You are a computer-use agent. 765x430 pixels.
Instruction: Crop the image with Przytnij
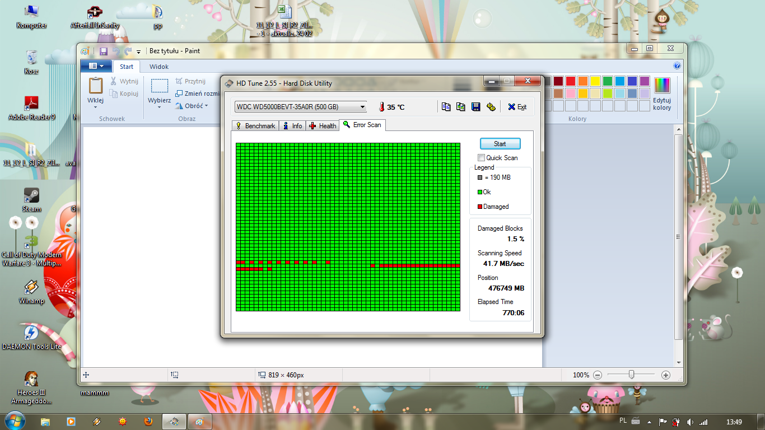coord(190,81)
